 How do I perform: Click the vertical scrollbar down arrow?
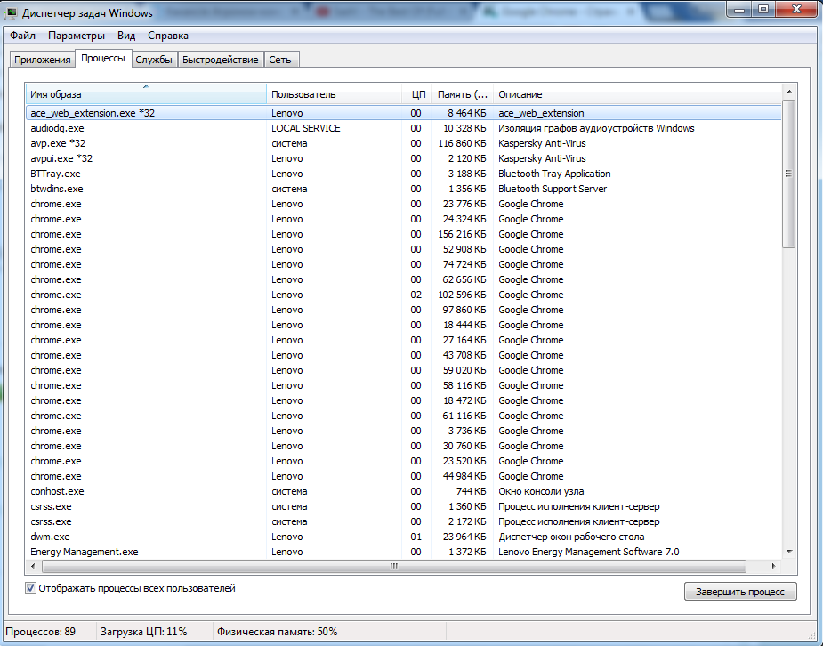tap(789, 552)
